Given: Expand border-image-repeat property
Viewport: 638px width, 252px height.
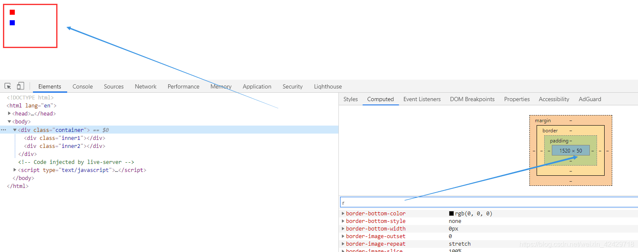Looking at the screenshot, I should [x=343, y=244].
